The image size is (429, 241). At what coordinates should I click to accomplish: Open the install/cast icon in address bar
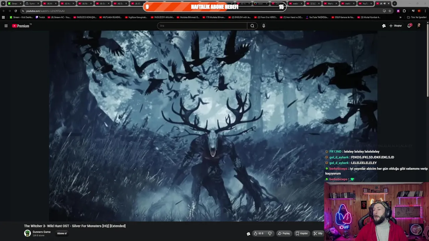384,11
